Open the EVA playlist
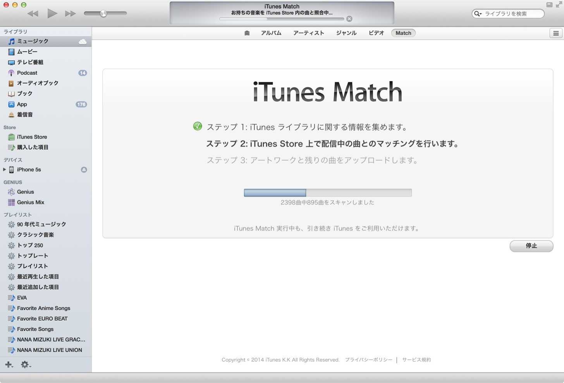 pos(46,298)
